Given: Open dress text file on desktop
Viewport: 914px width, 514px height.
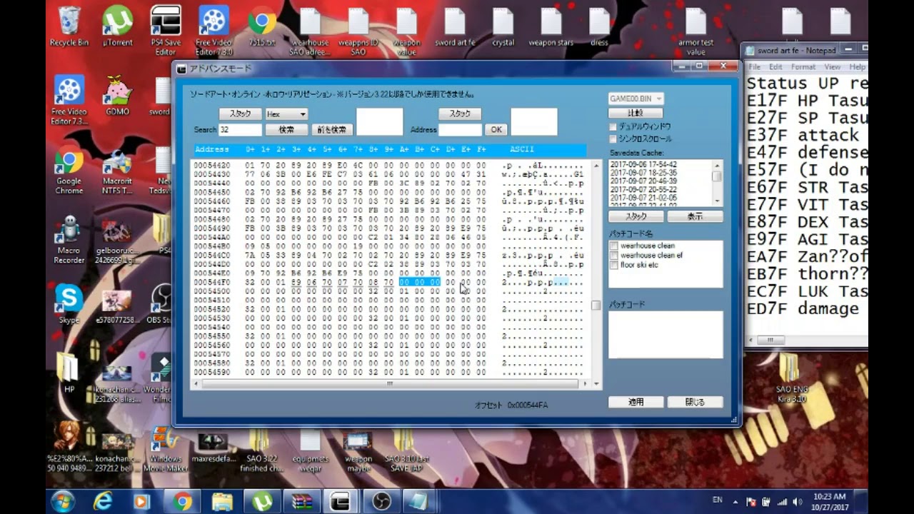Looking at the screenshot, I should click(x=599, y=26).
